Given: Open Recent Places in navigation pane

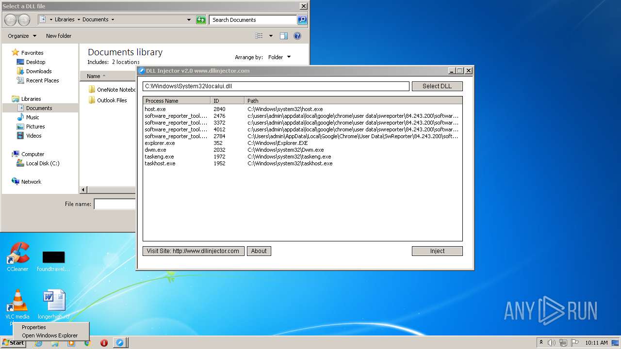Looking at the screenshot, I should pos(42,80).
